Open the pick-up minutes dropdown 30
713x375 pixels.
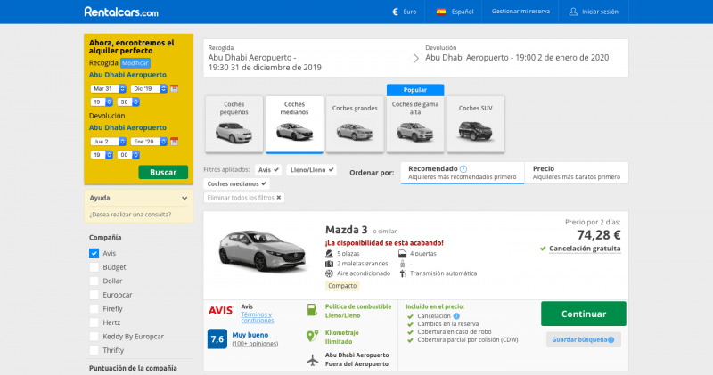pos(128,102)
